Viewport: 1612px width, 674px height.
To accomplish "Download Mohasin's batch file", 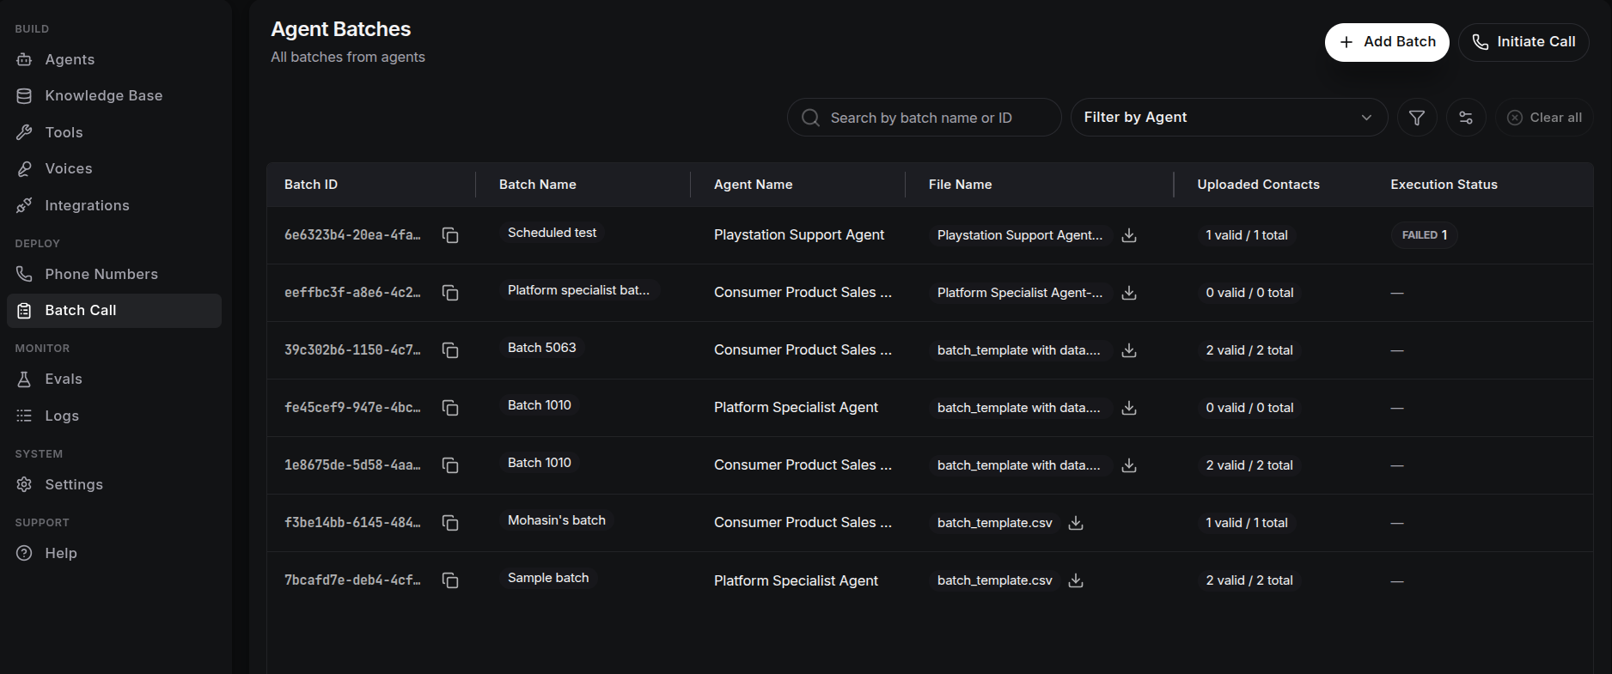I will (1076, 523).
